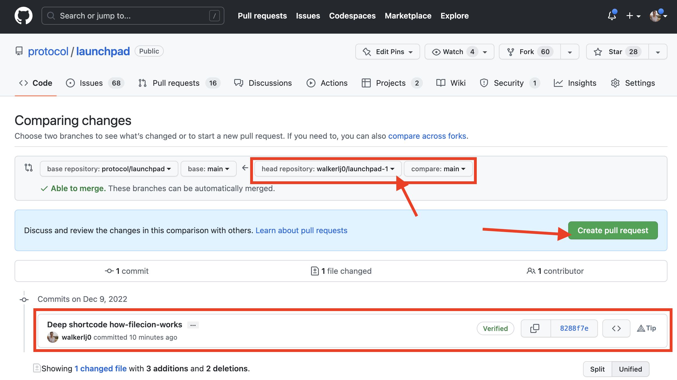677x380 pixels.
Task: Open the 1 changed file link
Action: 100,369
